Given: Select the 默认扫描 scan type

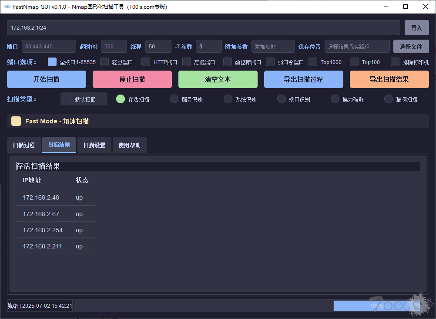Looking at the screenshot, I should click(x=67, y=99).
